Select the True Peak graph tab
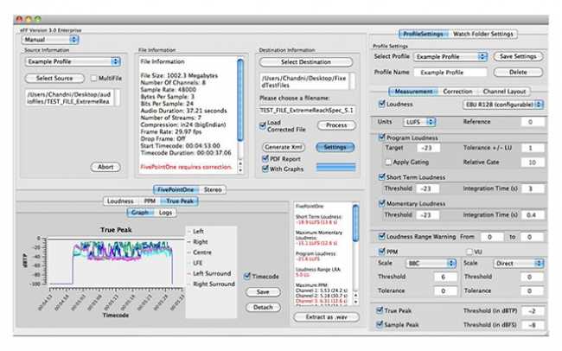The width and height of the screenshot is (562, 351). 180,201
